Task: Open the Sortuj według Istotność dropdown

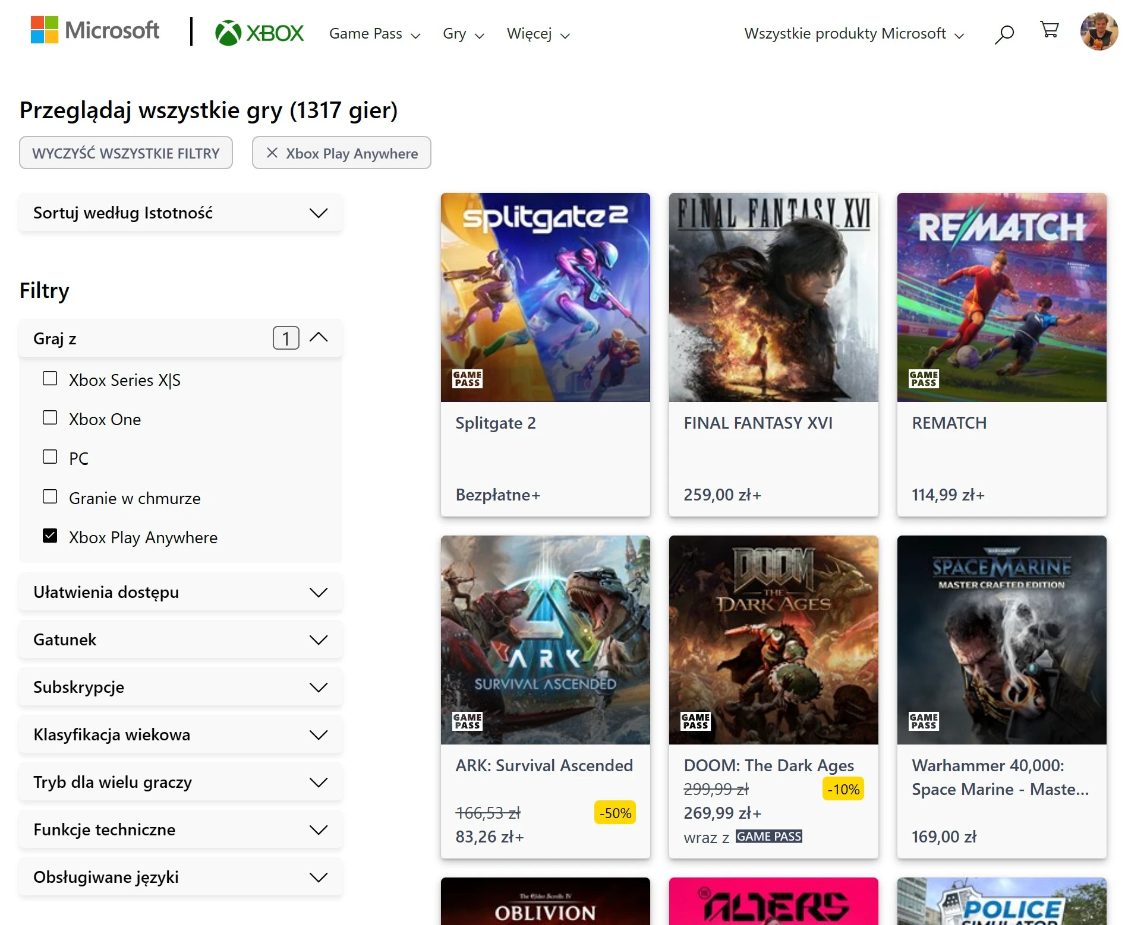Action: coord(180,213)
